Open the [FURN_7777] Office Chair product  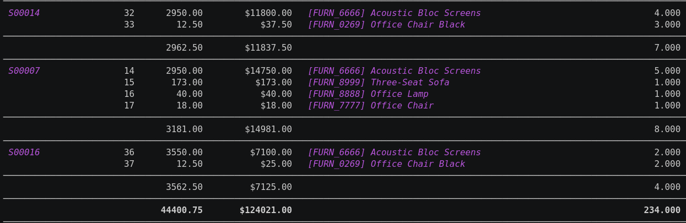tap(370, 106)
